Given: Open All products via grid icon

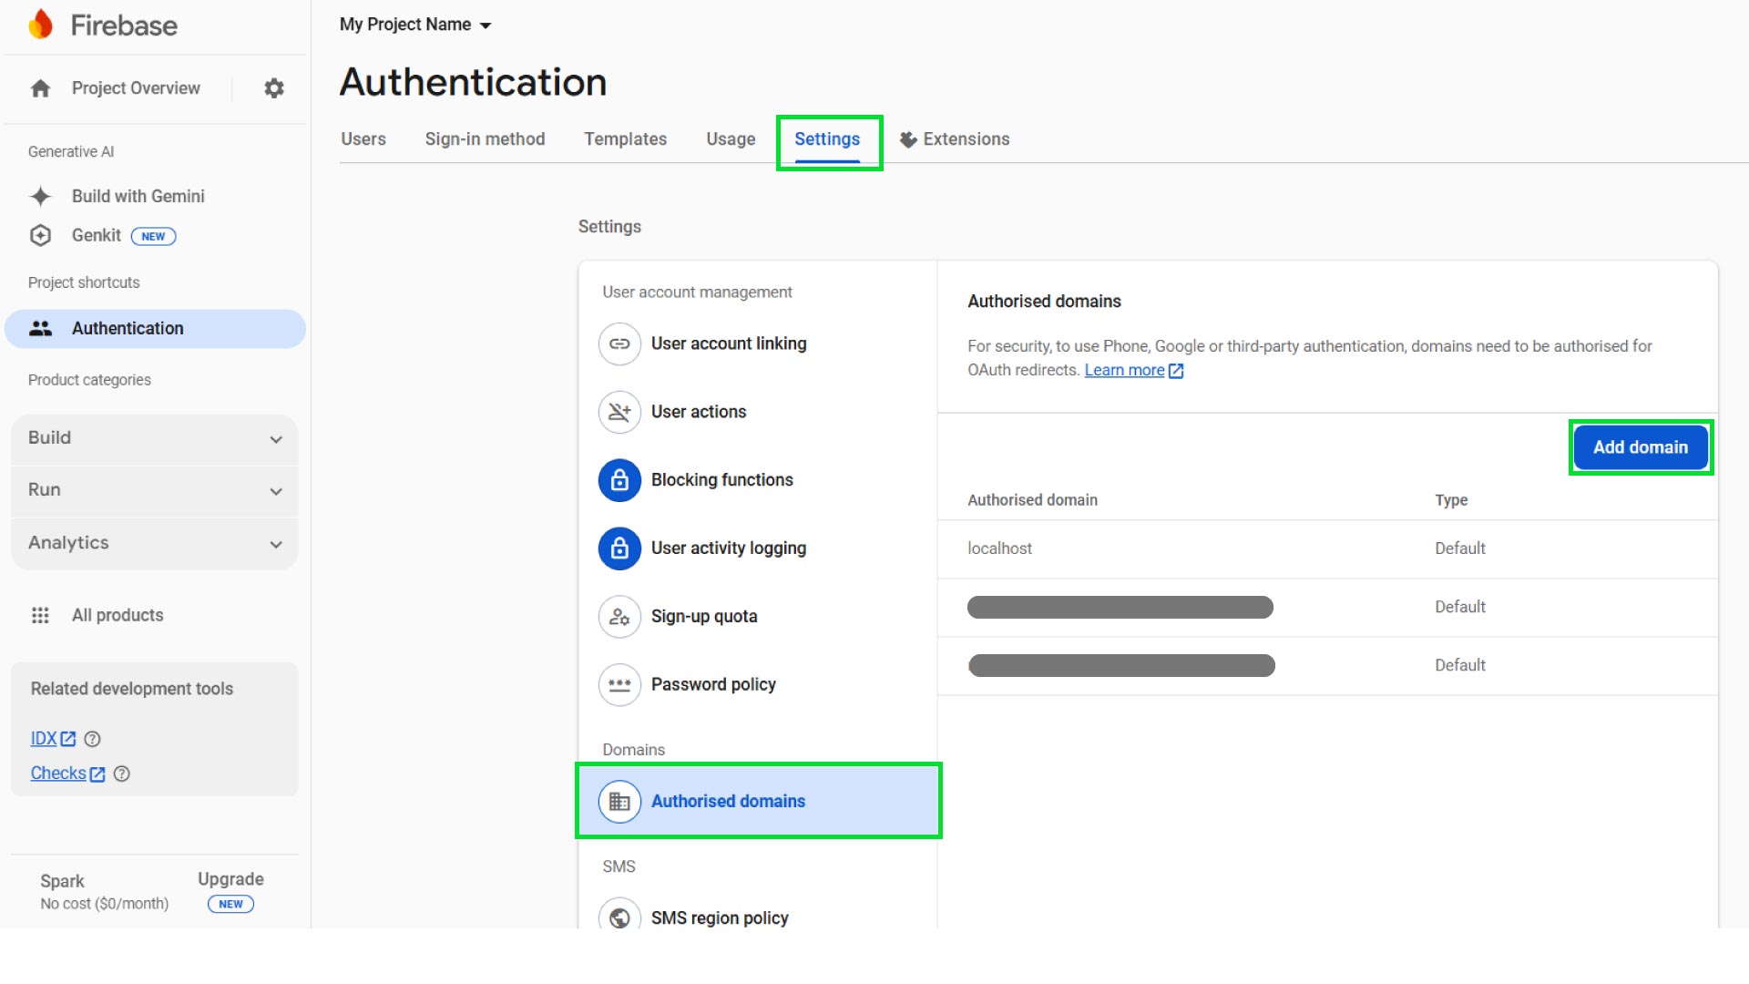Looking at the screenshot, I should [x=40, y=615].
